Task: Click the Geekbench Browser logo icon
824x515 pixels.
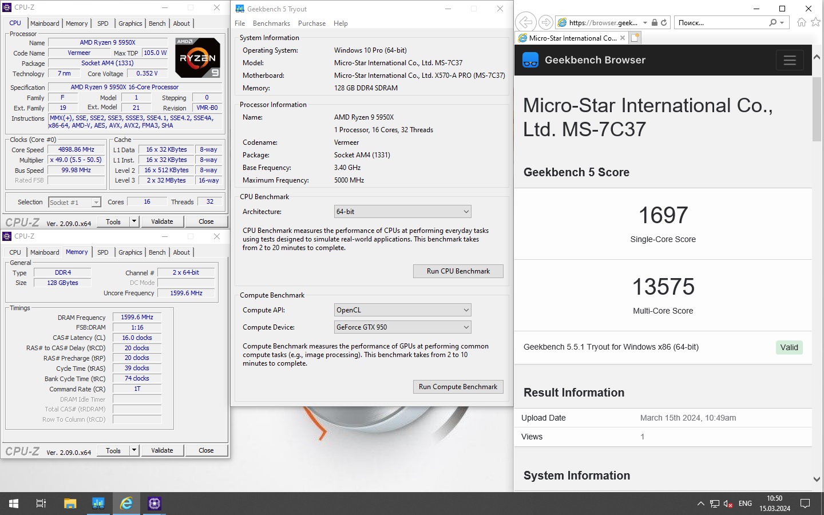Action: coord(530,60)
